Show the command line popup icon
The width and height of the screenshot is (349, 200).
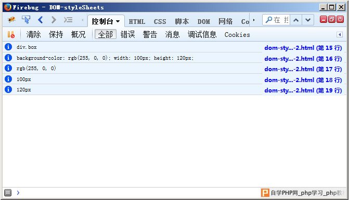pos(68,20)
